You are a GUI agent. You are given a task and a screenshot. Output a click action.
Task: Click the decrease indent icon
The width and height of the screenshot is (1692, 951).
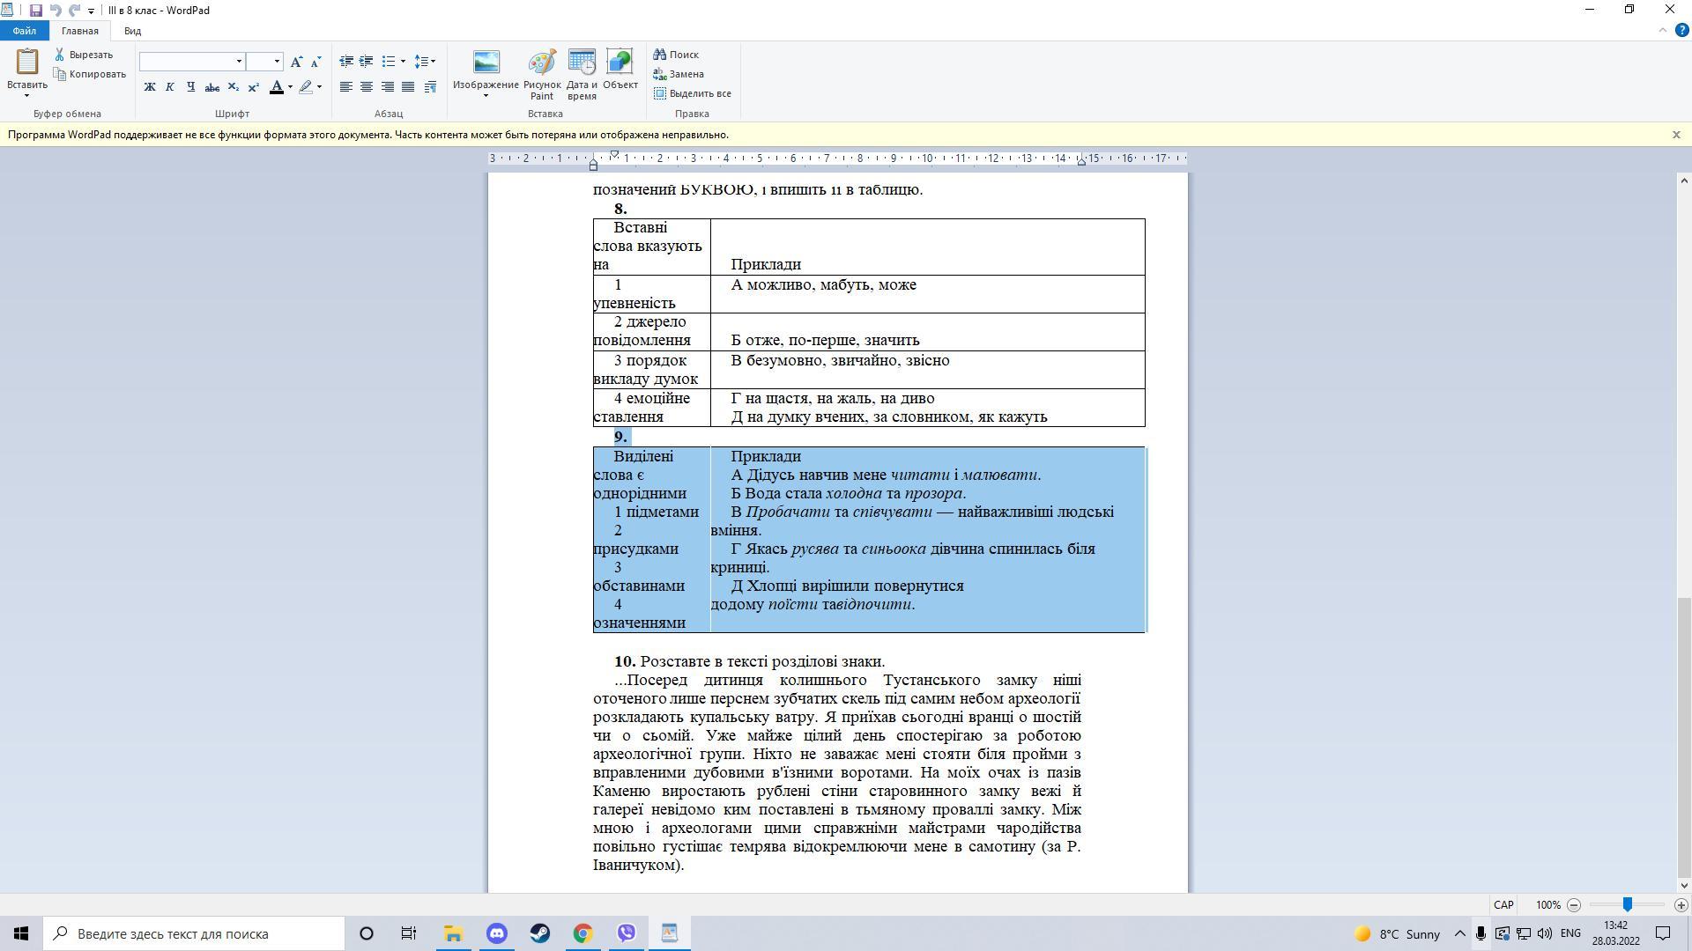point(346,62)
